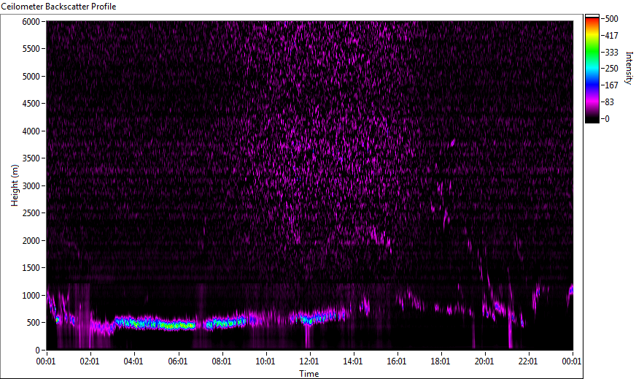Click the 333 value on intensity scale
The image size is (636, 379).
(611, 52)
